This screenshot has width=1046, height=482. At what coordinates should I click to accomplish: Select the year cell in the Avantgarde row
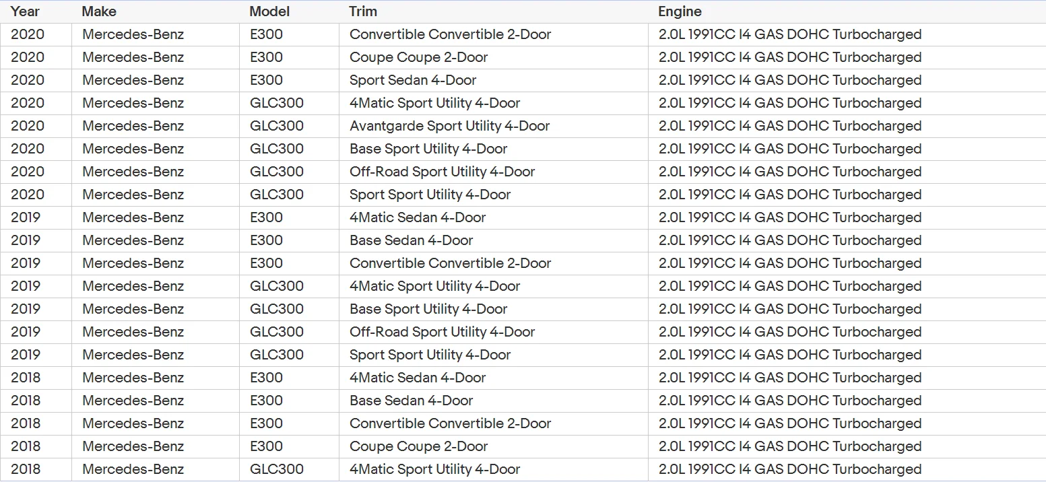pyautogui.click(x=28, y=126)
